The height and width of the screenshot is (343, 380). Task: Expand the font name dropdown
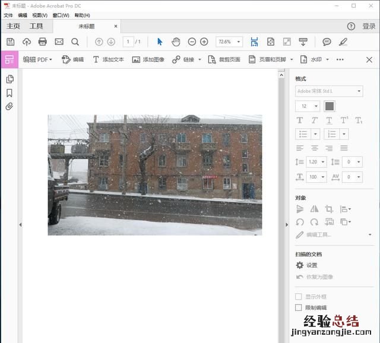329,91
